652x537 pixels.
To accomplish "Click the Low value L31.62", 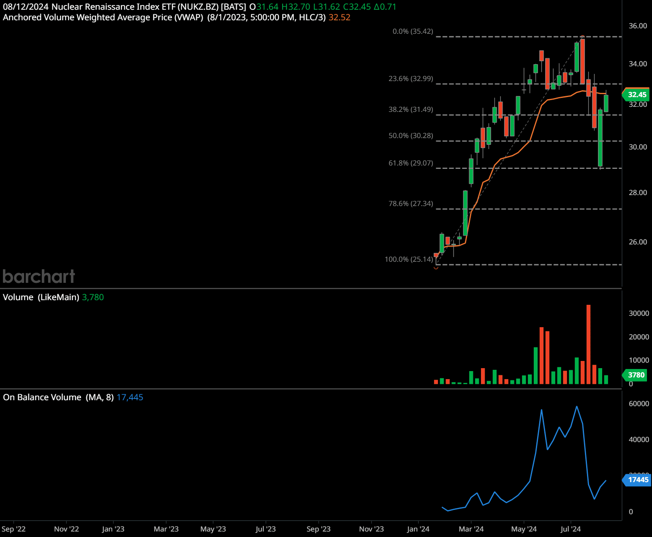I will (x=326, y=7).
